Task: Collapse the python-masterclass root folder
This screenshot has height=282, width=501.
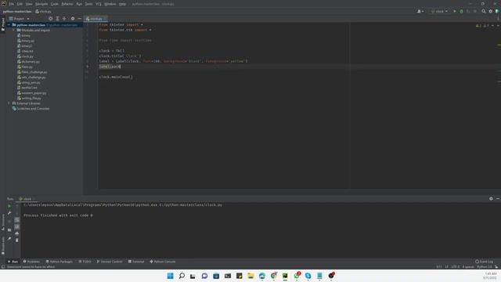Action: pyautogui.click(x=9, y=24)
